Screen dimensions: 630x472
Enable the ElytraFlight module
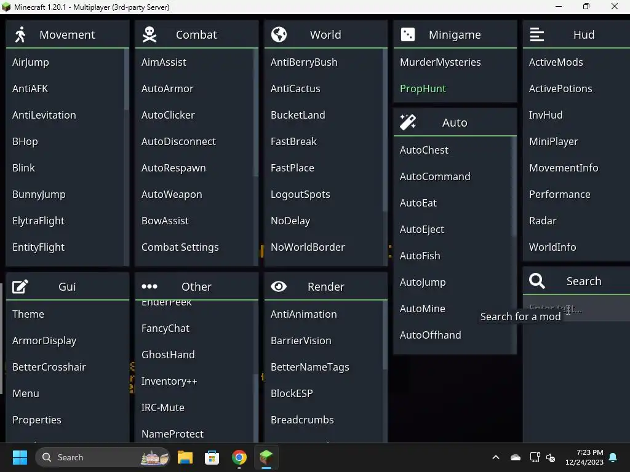[x=65, y=221]
